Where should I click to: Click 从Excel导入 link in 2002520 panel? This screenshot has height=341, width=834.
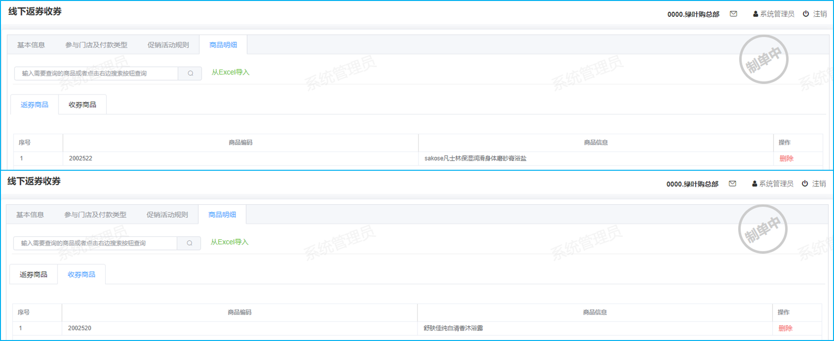pos(229,242)
